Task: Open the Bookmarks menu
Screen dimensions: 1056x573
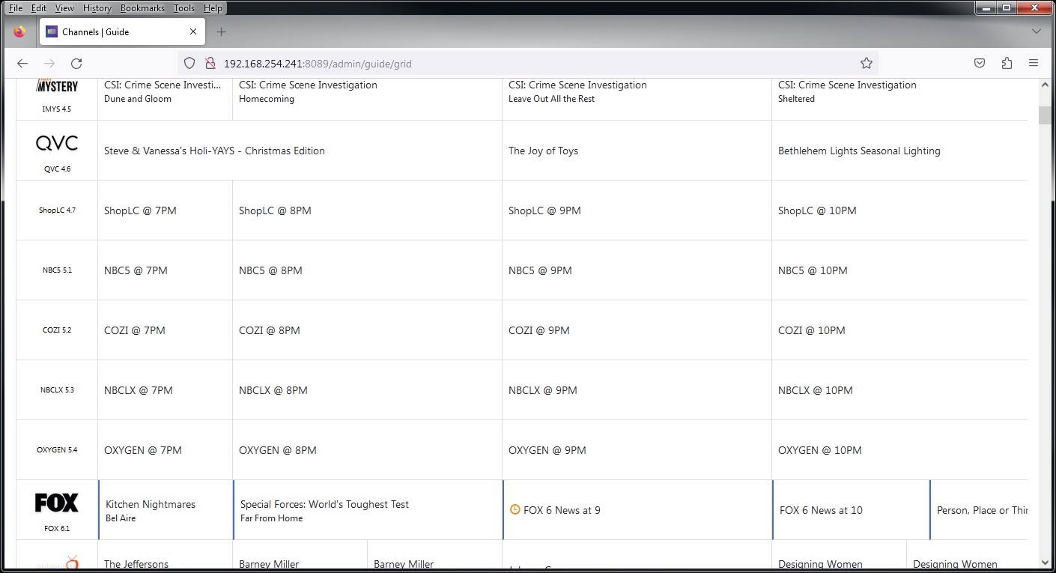Action: [142, 8]
